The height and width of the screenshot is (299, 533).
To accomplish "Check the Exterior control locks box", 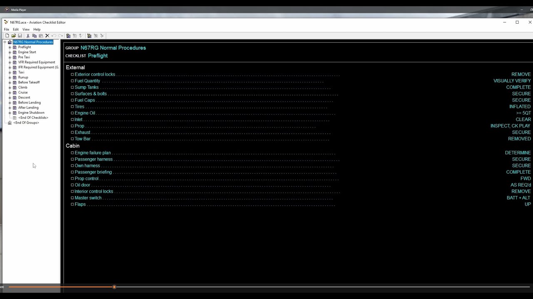I will (72, 74).
